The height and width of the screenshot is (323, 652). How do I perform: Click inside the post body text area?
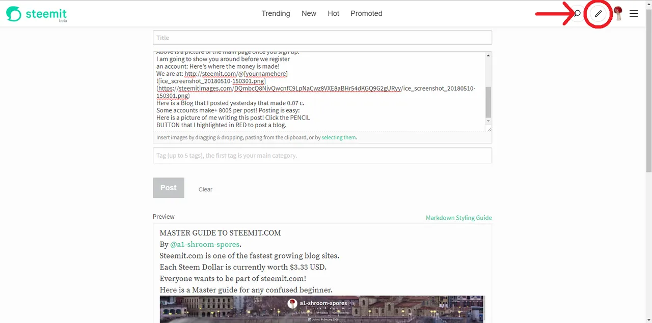point(319,92)
